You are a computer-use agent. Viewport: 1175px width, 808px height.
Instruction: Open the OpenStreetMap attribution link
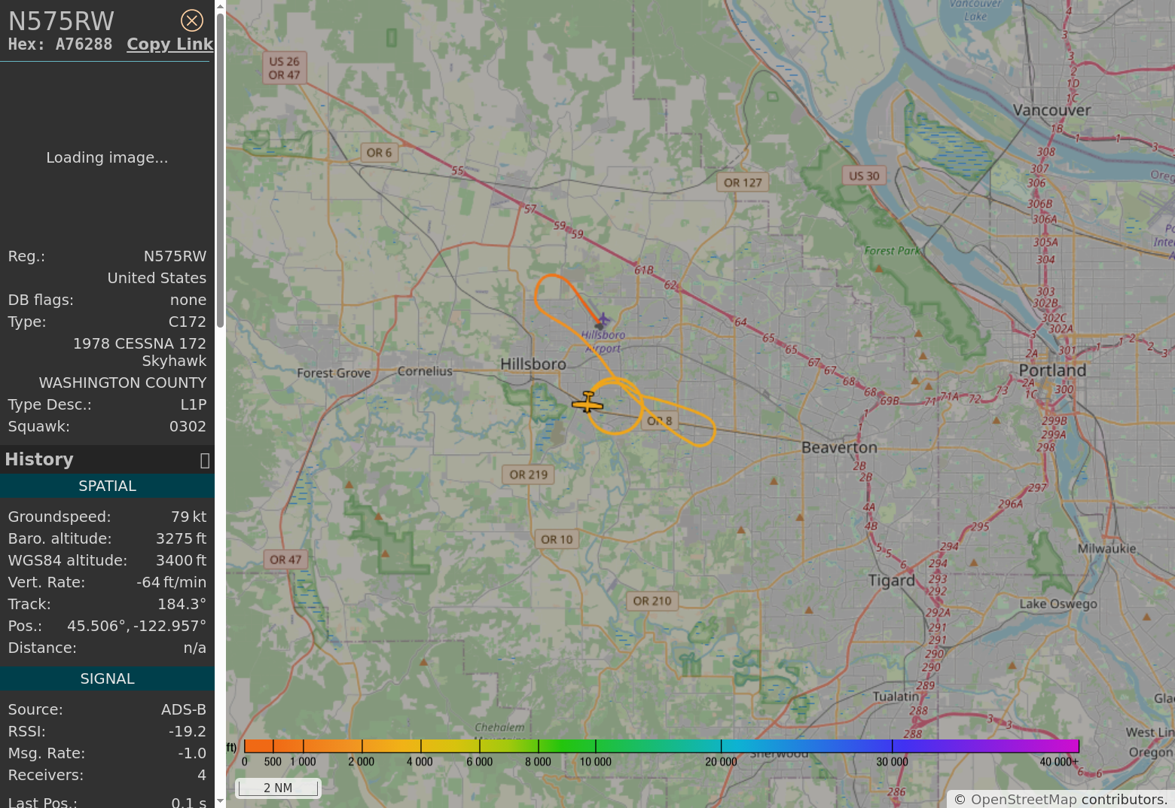[1024, 799]
